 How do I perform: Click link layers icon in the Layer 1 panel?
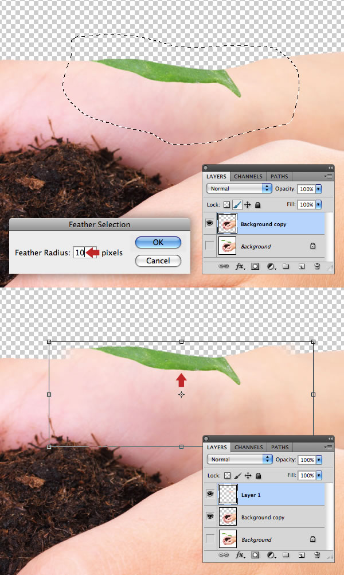coord(224,554)
